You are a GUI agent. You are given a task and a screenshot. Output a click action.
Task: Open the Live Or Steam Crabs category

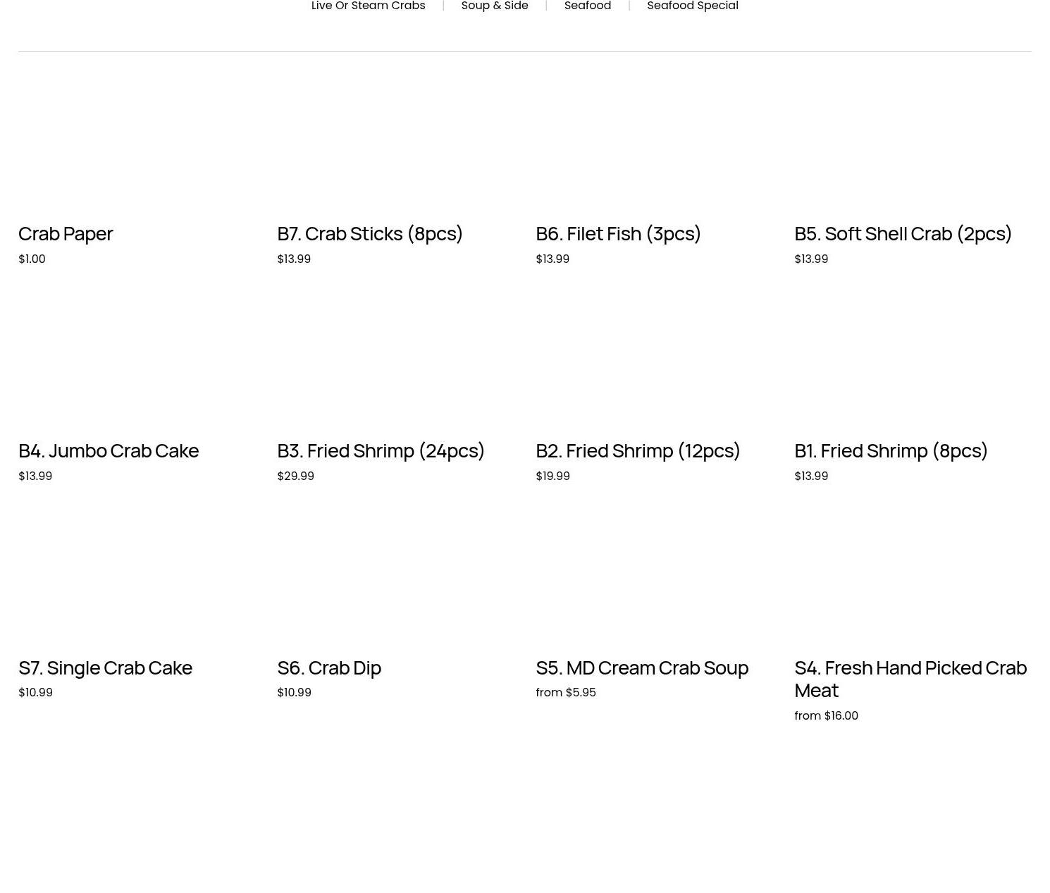tap(368, 6)
